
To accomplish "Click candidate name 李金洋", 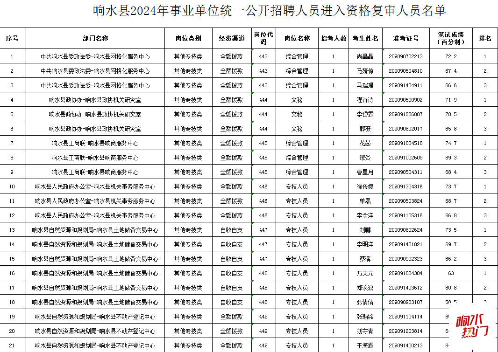I will click(x=365, y=216).
